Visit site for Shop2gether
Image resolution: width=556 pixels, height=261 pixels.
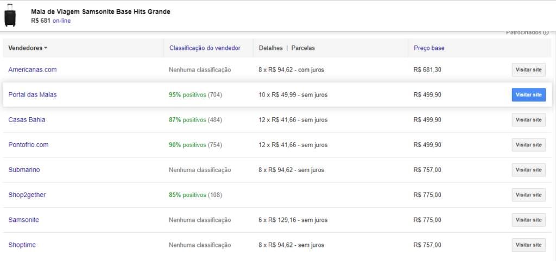(x=528, y=195)
